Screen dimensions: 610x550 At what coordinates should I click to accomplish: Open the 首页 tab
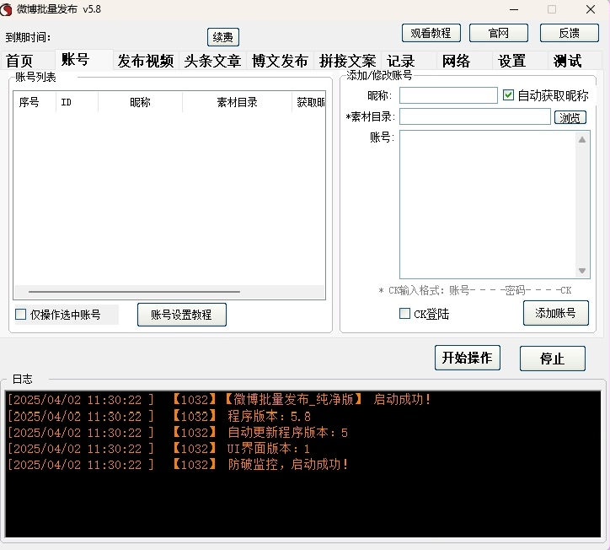click(x=28, y=61)
